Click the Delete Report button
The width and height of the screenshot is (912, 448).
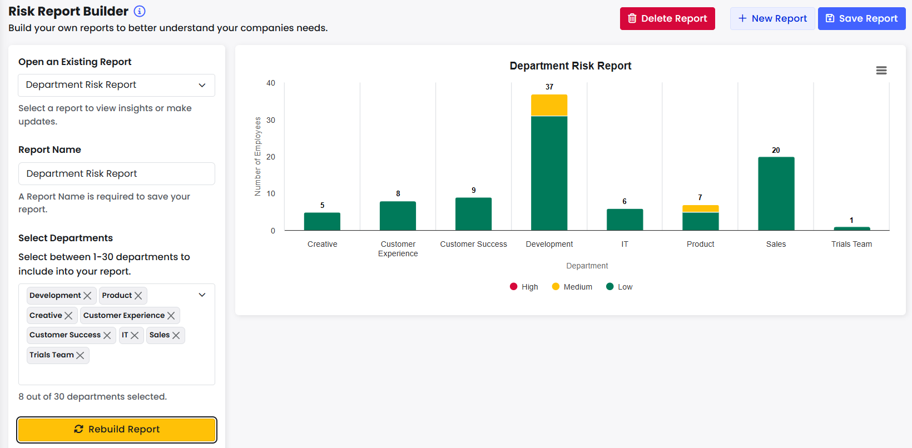pyautogui.click(x=667, y=18)
